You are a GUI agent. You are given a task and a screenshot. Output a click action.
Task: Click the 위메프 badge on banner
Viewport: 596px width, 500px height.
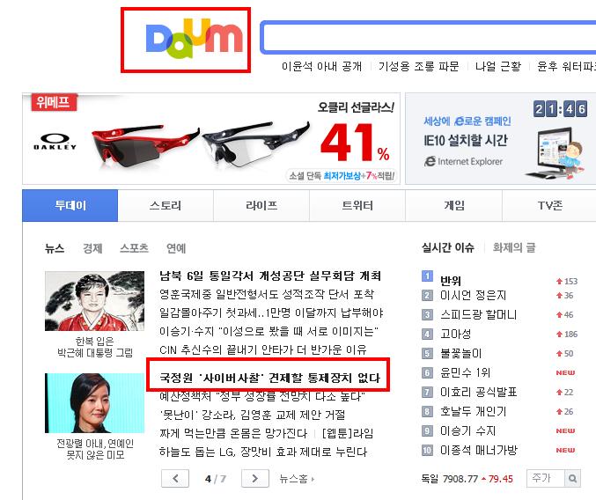point(54,102)
